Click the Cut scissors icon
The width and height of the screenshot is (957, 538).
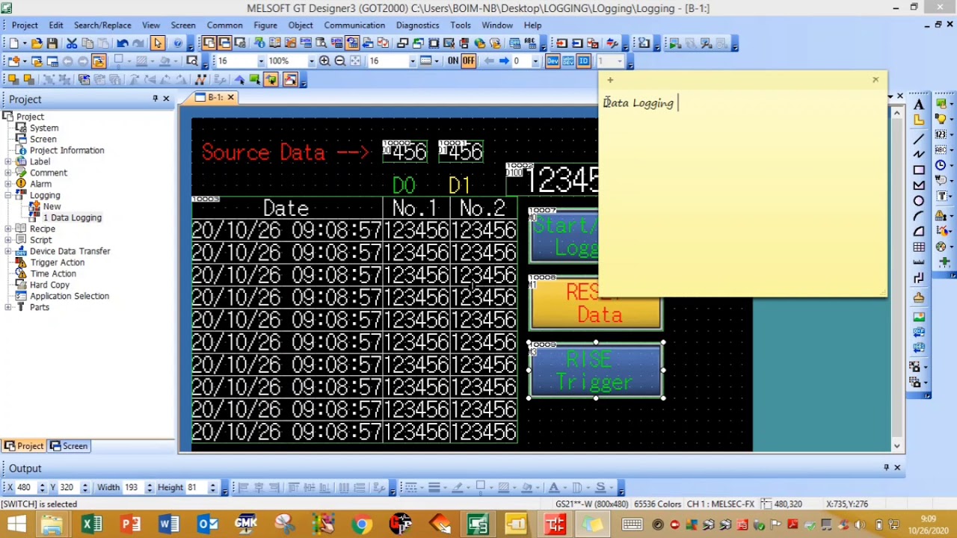[x=72, y=43]
